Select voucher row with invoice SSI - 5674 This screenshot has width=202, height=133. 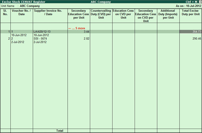coord(101,39)
